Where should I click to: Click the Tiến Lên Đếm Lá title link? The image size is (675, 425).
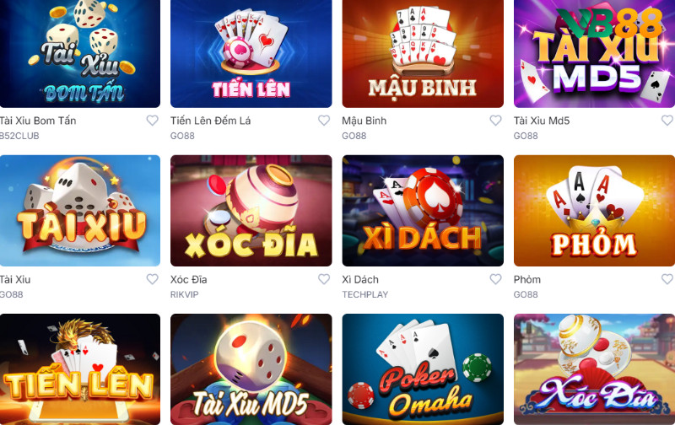[x=210, y=121]
